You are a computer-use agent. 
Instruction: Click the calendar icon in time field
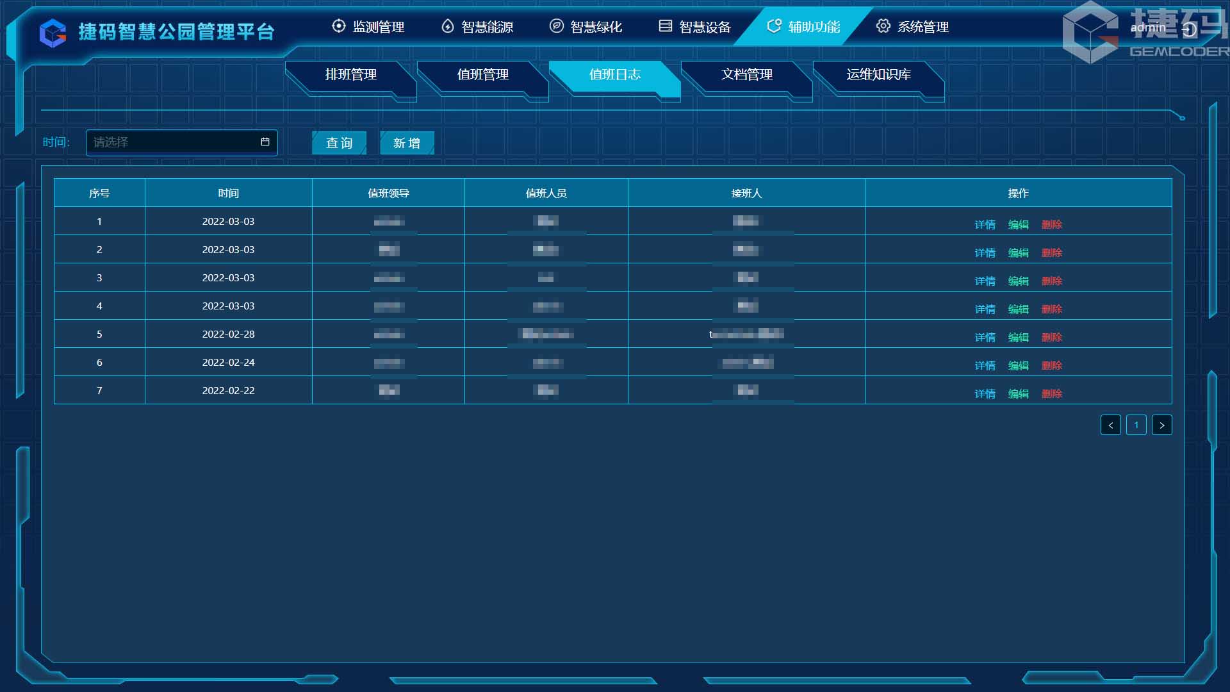point(265,142)
